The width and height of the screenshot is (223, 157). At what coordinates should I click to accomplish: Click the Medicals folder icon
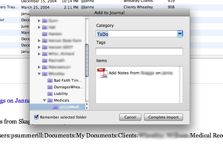pyautogui.click(x=50, y=100)
